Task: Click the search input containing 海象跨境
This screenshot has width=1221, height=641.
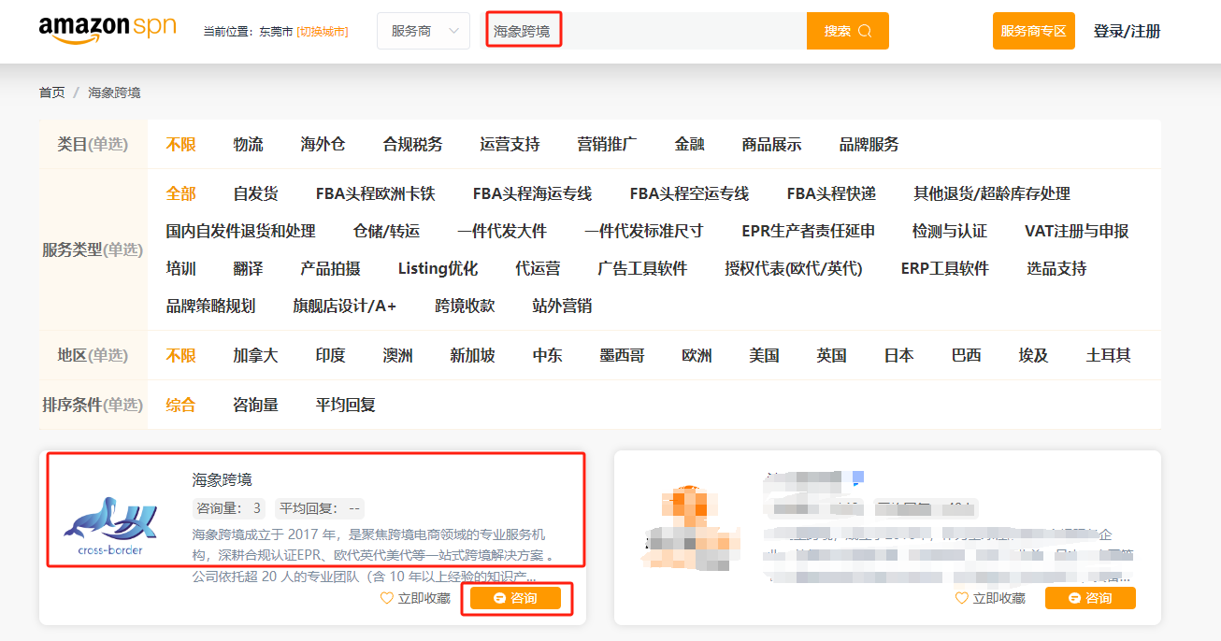Action: pos(645,31)
